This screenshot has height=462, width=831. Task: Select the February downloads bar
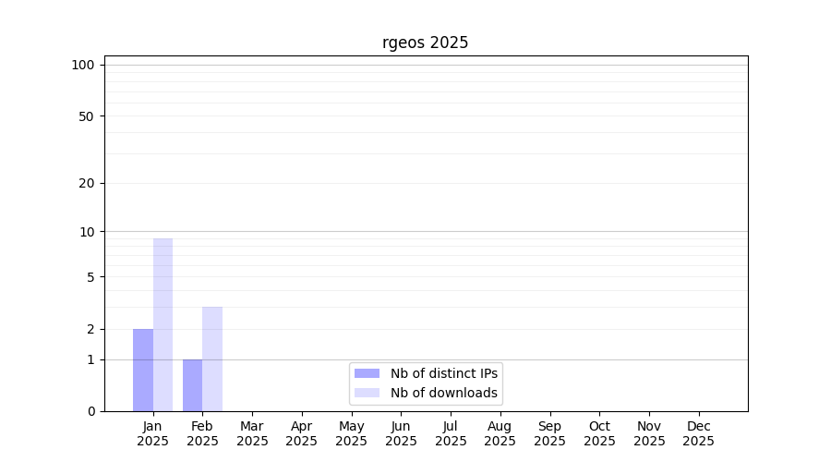click(x=212, y=359)
